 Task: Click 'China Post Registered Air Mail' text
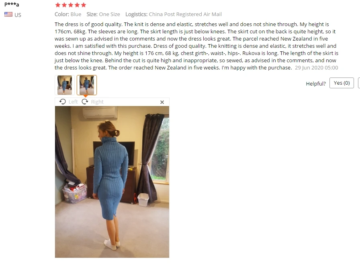pyautogui.click(x=185, y=14)
